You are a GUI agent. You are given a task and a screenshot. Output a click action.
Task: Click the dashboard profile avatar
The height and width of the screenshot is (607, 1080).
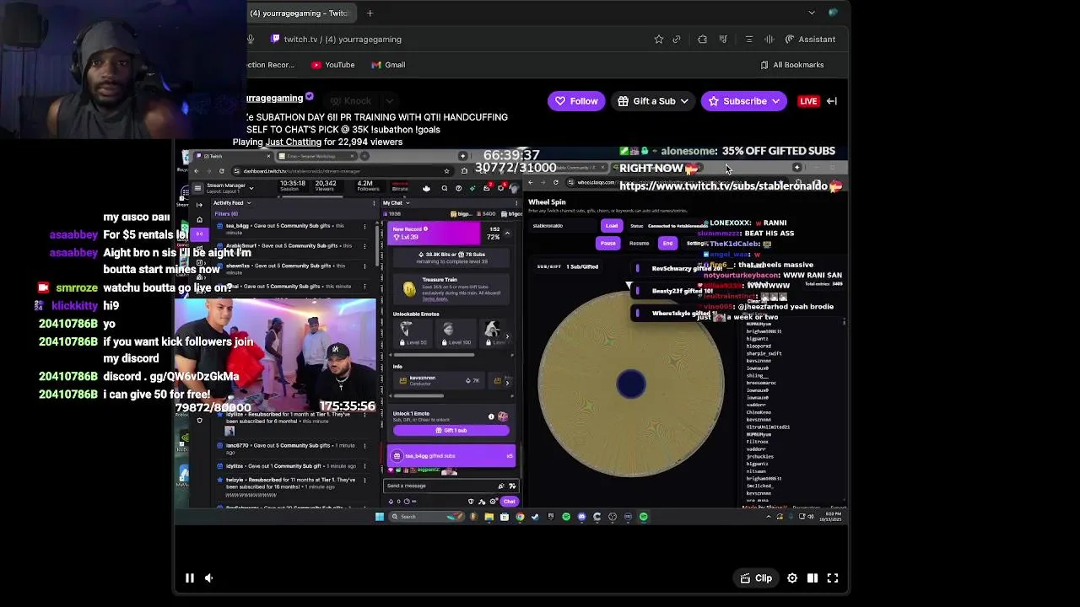point(512,189)
